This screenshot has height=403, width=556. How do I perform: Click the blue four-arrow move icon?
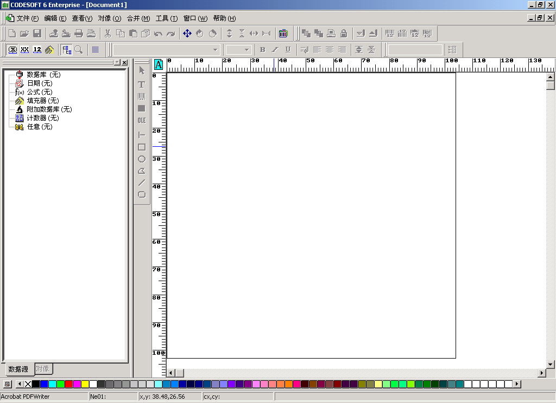pos(187,34)
